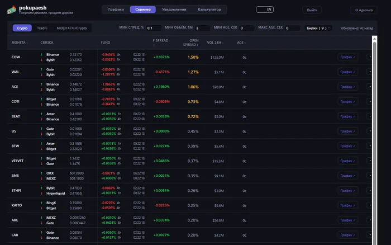Click the 1.27% open spread value

click(193, 72)
